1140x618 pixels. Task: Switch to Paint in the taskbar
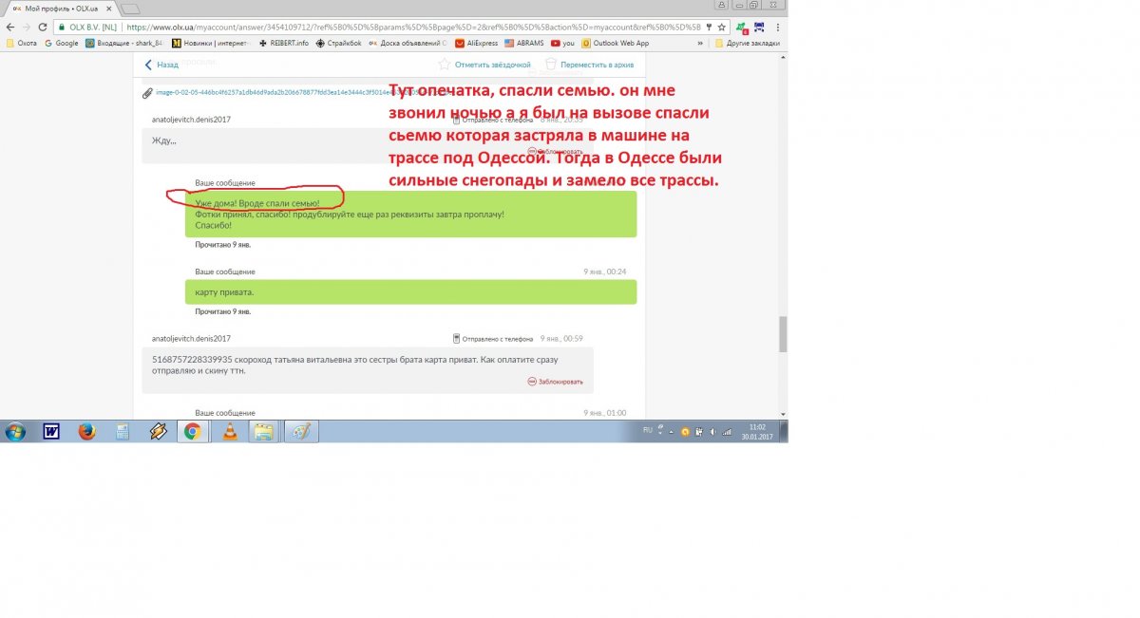point(301,432)
